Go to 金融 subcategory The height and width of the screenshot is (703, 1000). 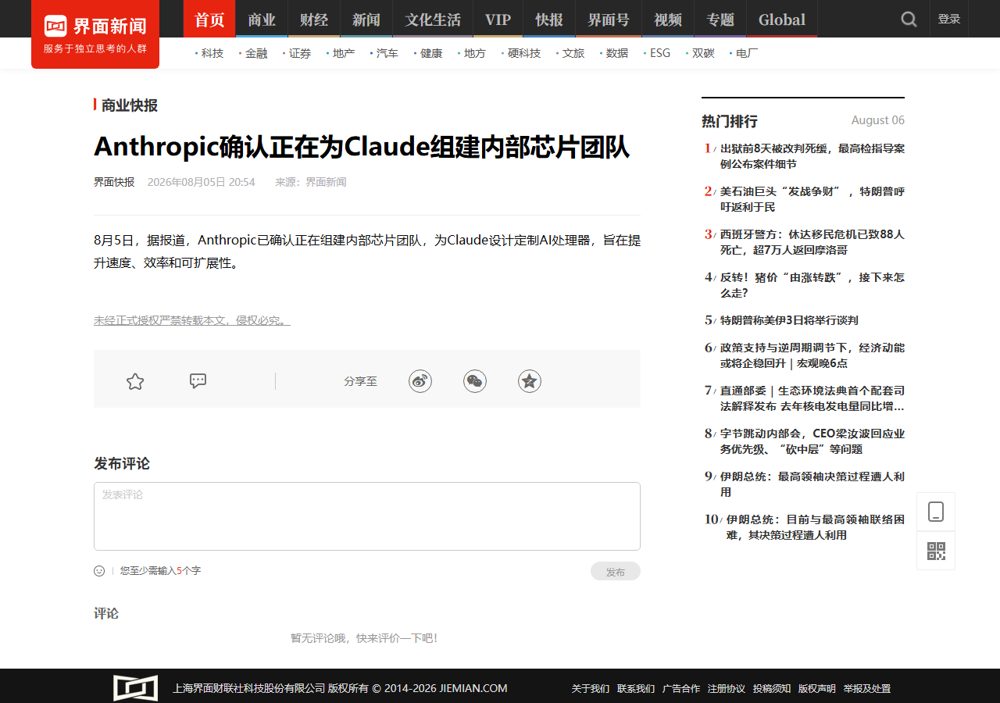click(256, 53)
